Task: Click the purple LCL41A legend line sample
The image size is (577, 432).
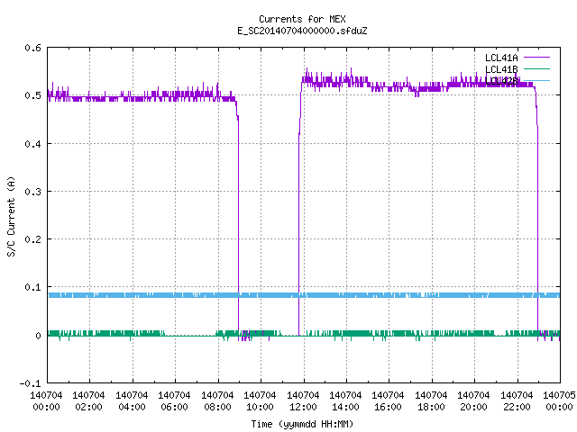Action: pyautogui.click(x=536, y=58)
